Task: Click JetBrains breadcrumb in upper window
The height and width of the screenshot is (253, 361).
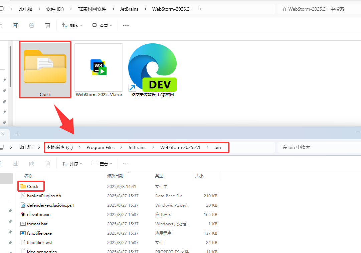Action: tap(129, 9)
